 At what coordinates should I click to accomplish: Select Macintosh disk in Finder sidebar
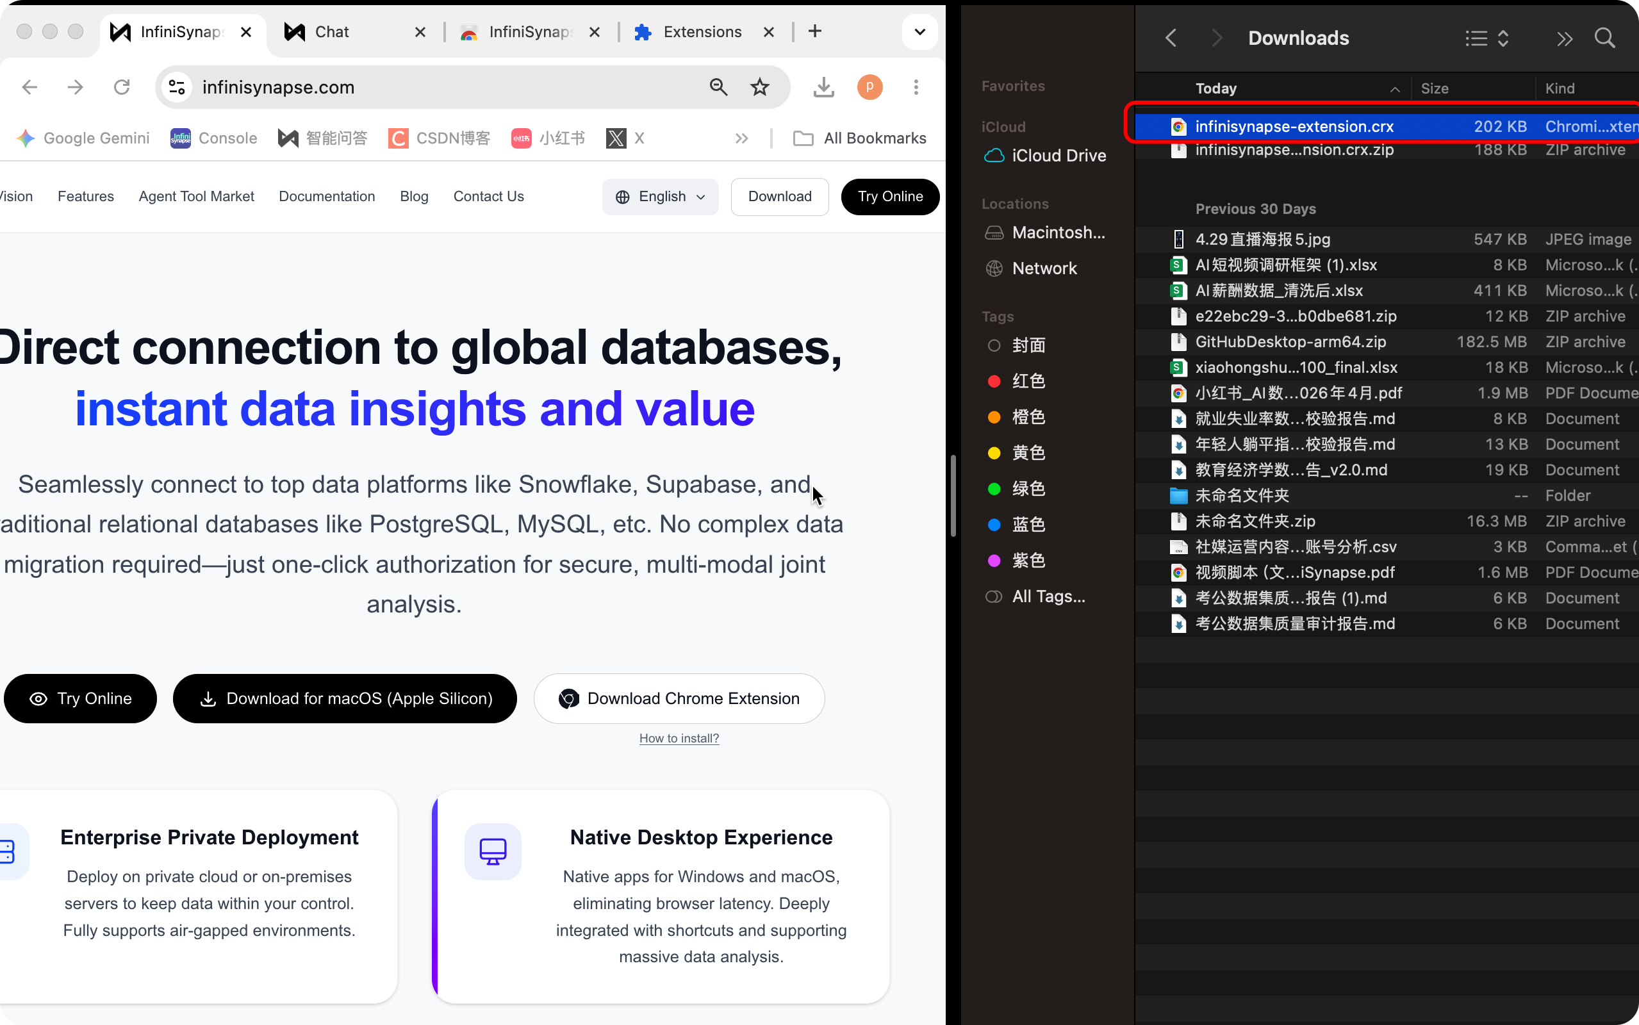(1044, 233)
